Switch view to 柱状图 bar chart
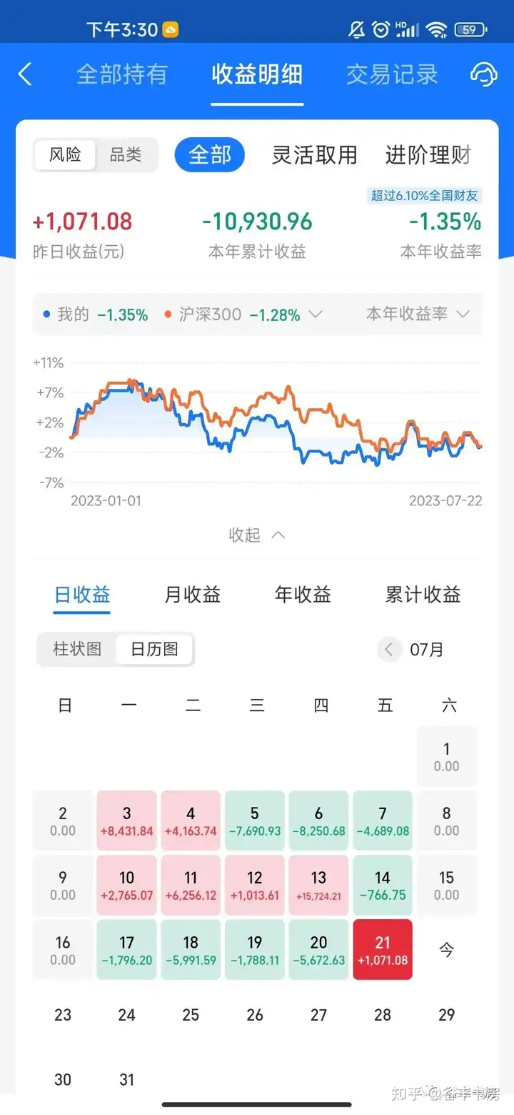Viewport: 514px width, 1115px height. click(77, 650)
